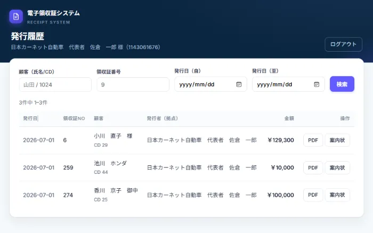Open calendar picker for 発行日（至）
This screenshot has height=233, width=373.
point(317,84)
